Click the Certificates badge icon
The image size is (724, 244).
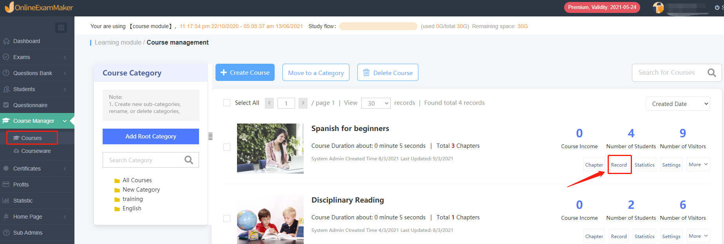pyautogui.click(x=6, y=169)
